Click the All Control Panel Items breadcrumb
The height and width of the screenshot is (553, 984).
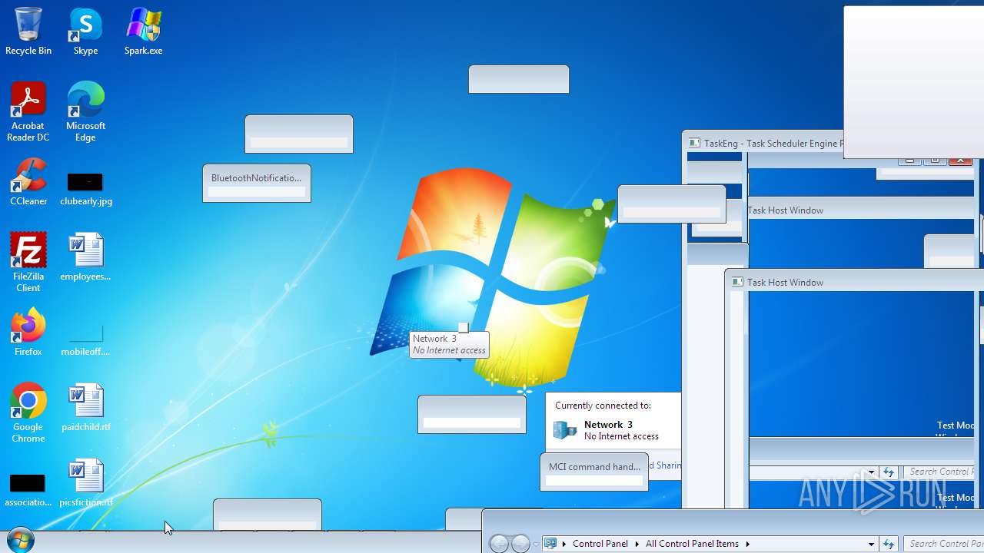(x=692, y=544)
